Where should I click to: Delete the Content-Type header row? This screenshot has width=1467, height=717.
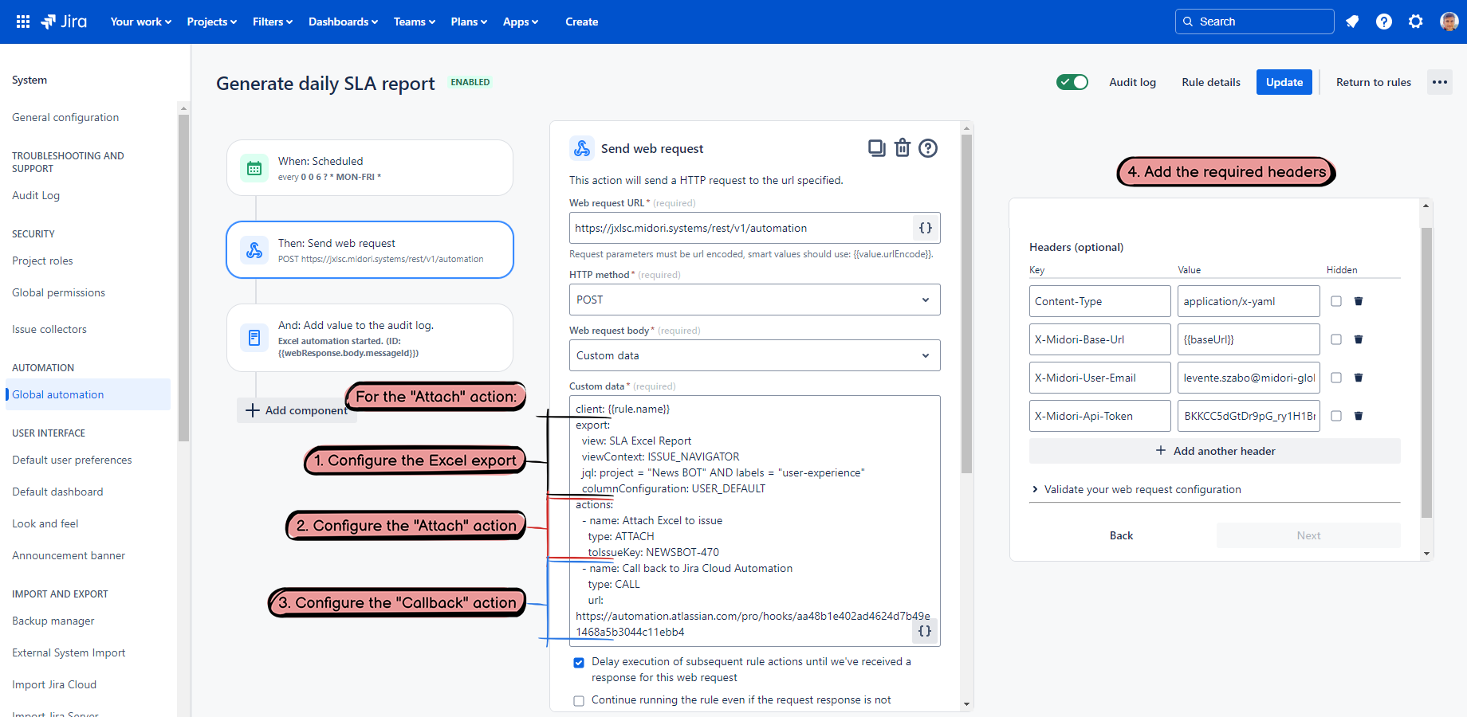(1359, 301)
